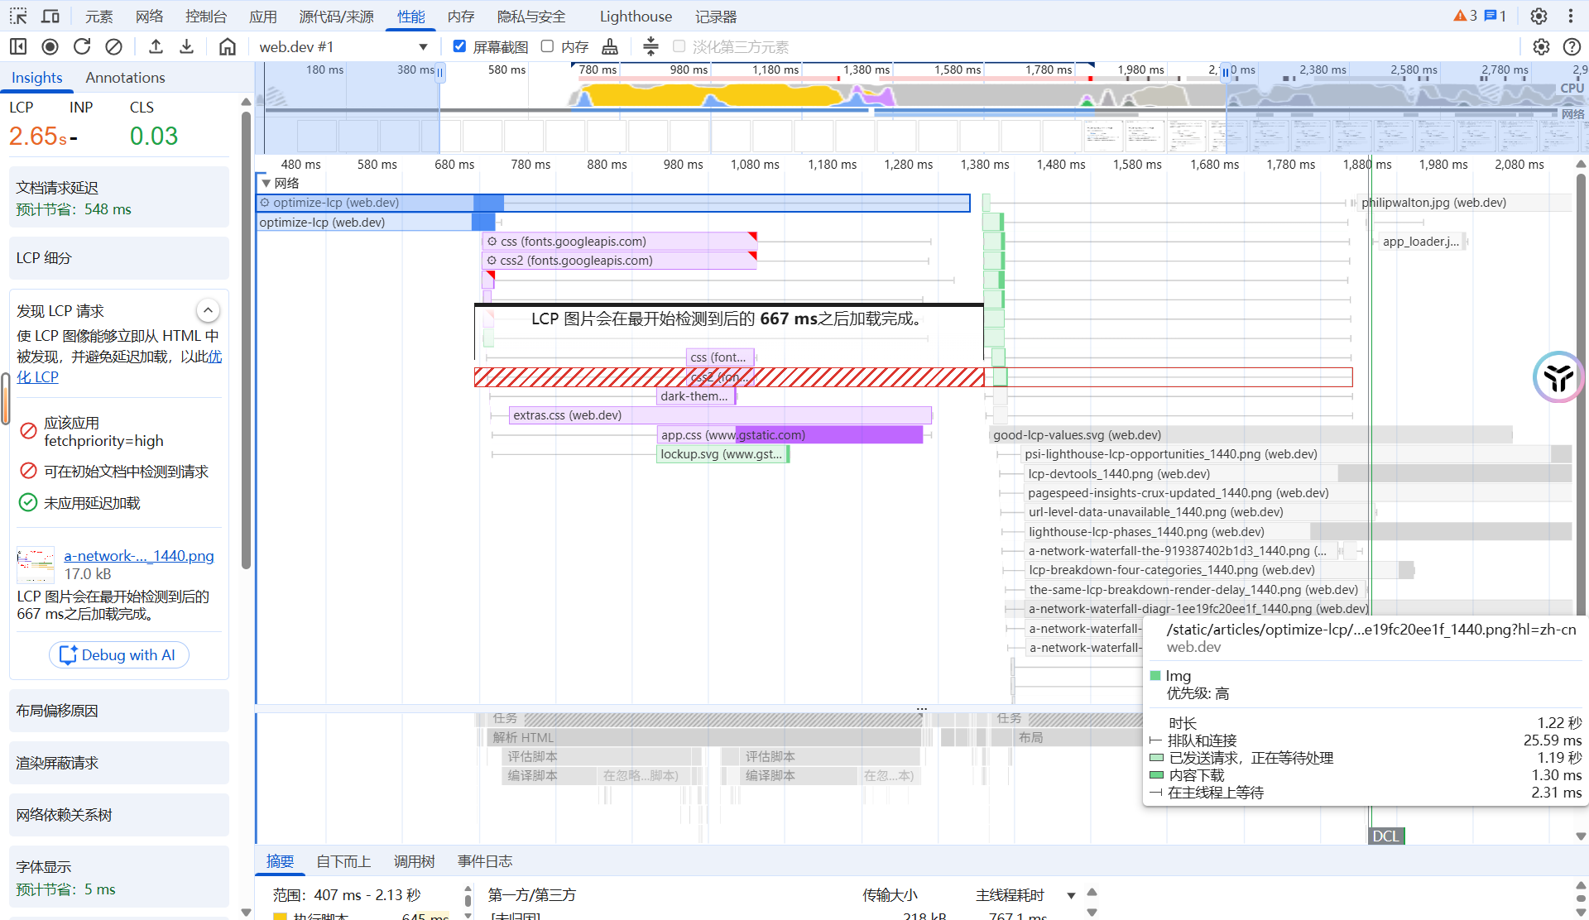Click the clear recording icon
The width and height of the screenshot is (1589, 920).
click(x=114, y=47)
